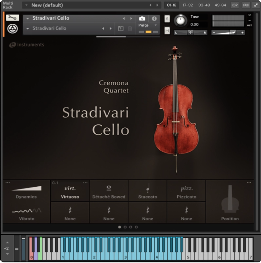The width and height of the screenshot is (261, 263).
Task: Delete snapshot with trash icon
Action: [x=130, y=28]
